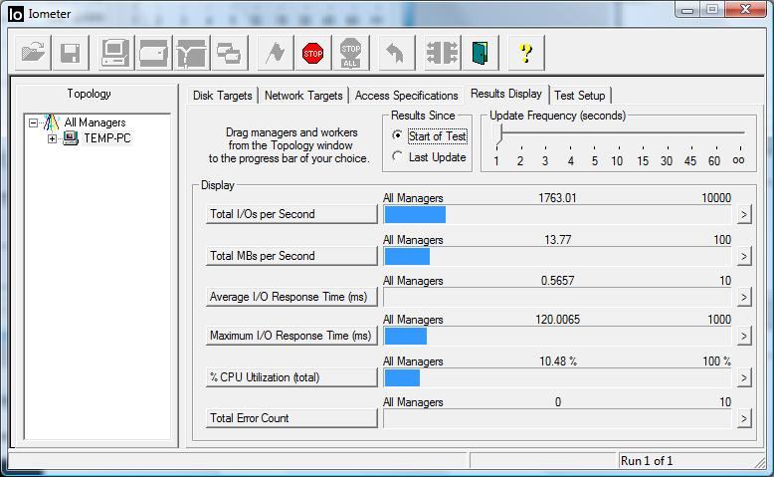
Task: Stop the current test
Action: (313, 53)
